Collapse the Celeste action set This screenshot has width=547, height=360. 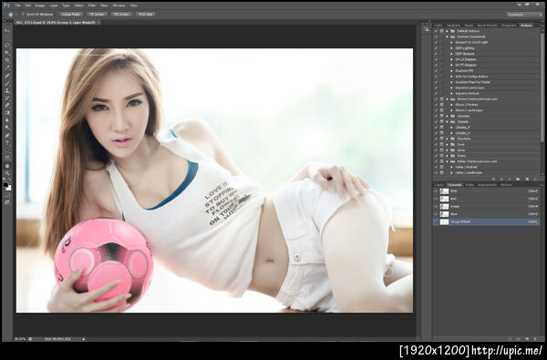tap(448, 122)
